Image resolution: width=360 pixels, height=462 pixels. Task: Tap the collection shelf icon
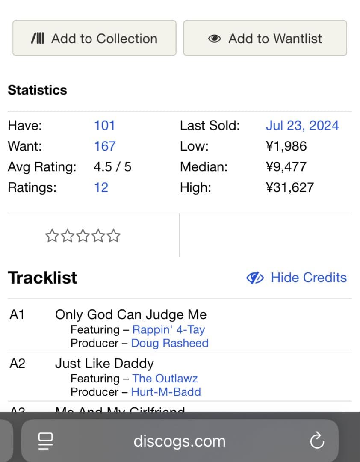tap(38, 38)
